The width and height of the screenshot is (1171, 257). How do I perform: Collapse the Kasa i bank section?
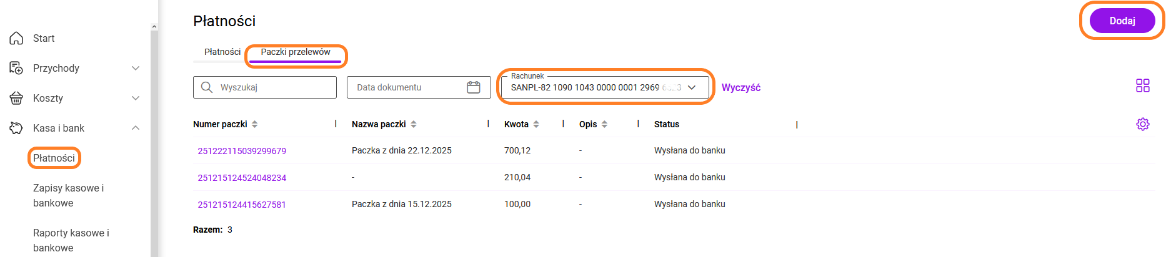tap(136, 128)
